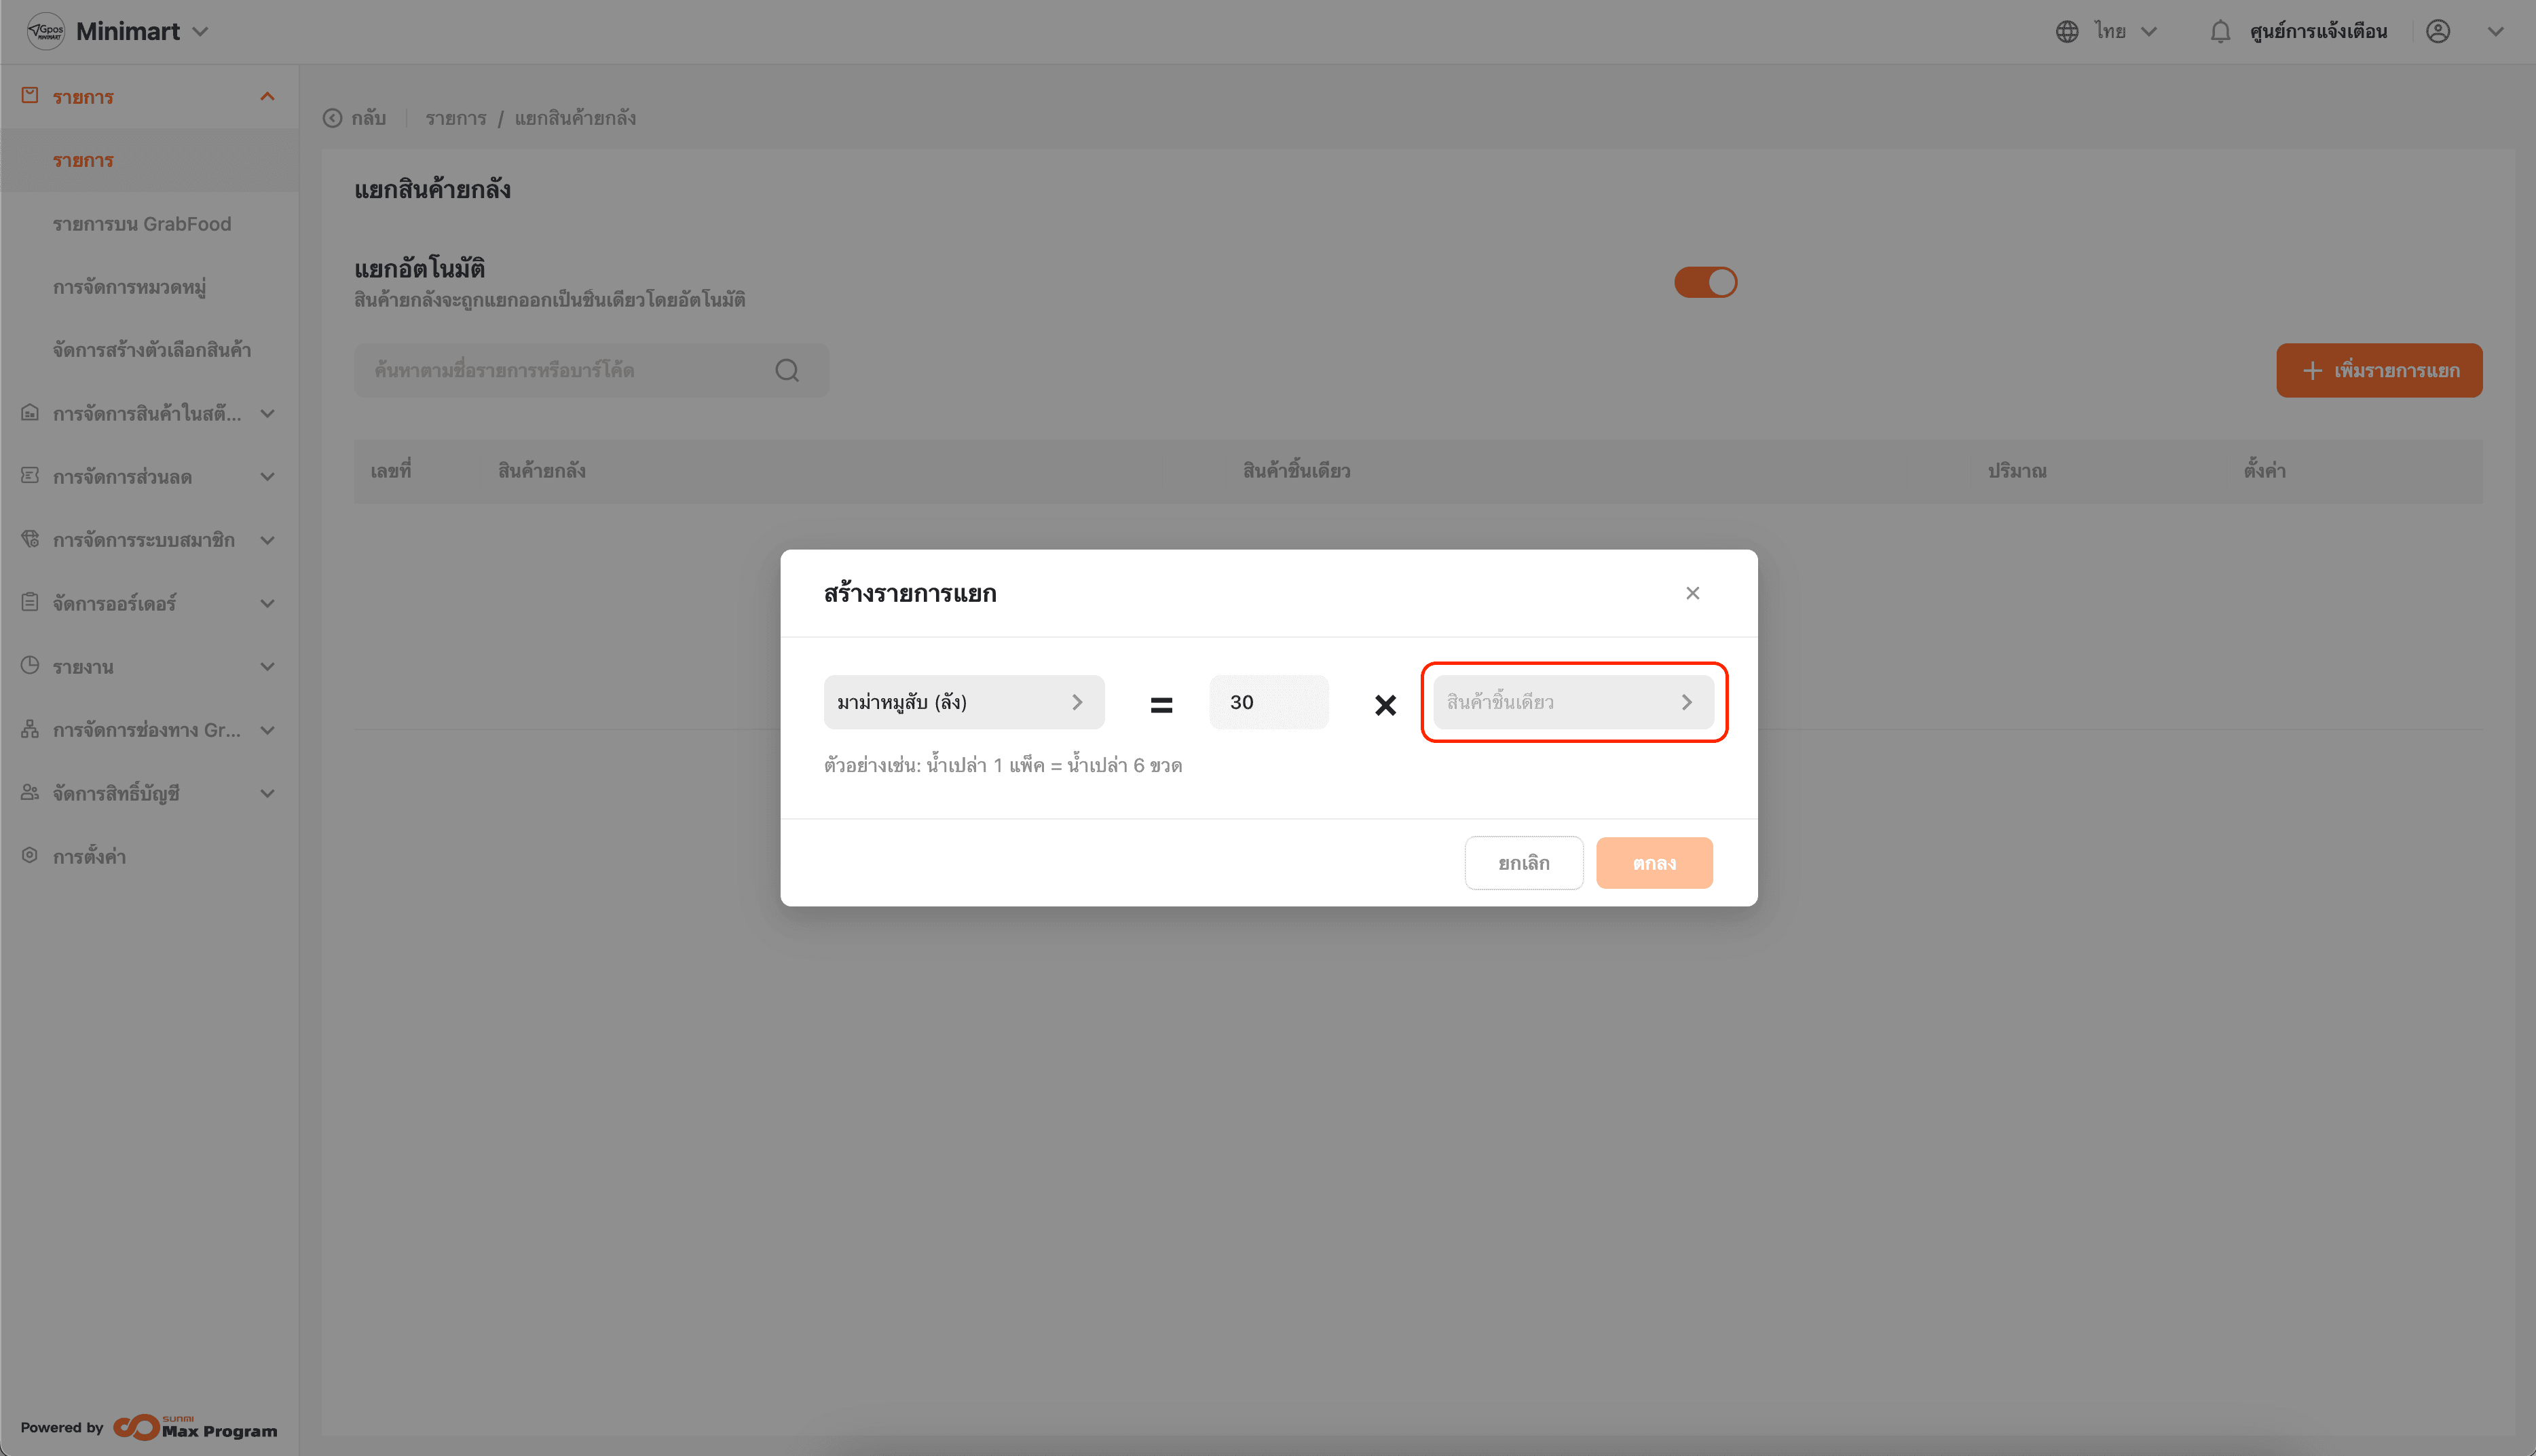Screen dimensions: 2536x1456
Task: Click the search magnifier icon
Action: tap(786, 371)
